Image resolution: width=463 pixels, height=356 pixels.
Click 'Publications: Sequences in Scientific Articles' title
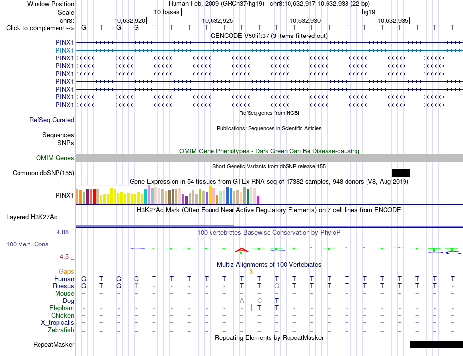point(269,128)
